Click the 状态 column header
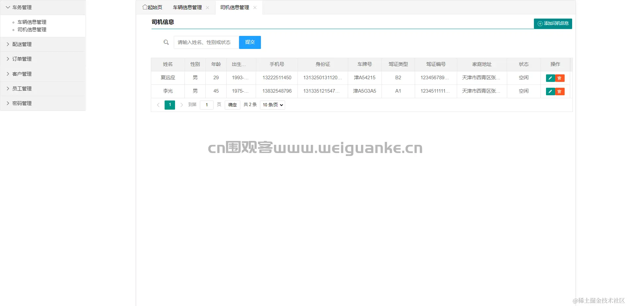 [x=524, y=64]
